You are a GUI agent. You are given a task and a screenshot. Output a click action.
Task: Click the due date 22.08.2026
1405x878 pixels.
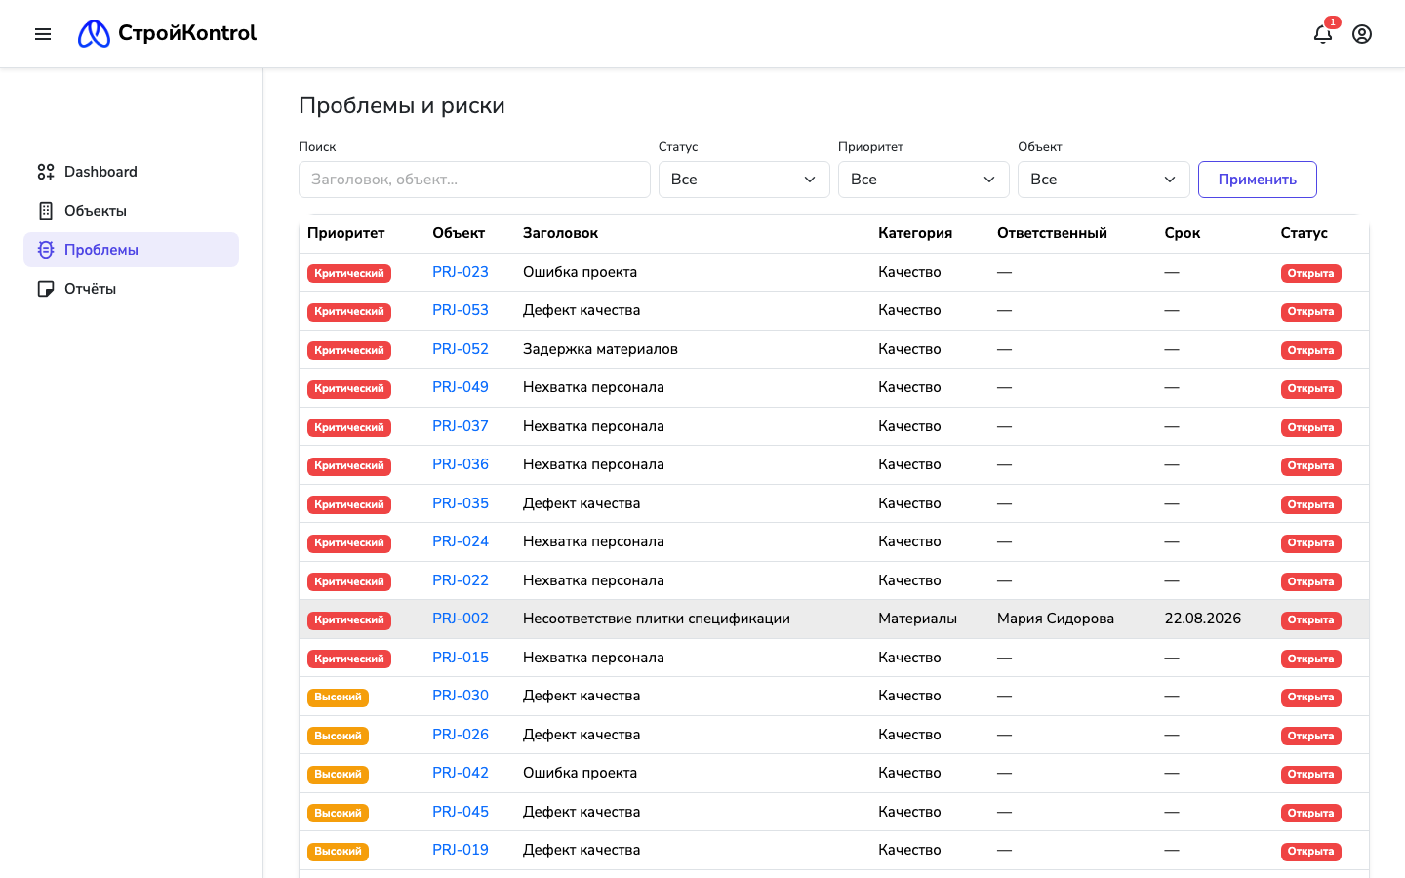(1202, 619)
